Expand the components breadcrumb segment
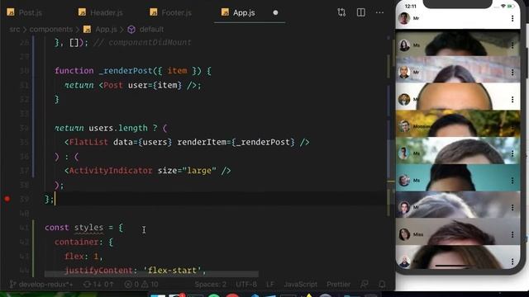Viewport: 529px width, 297px height. [51, 30]
